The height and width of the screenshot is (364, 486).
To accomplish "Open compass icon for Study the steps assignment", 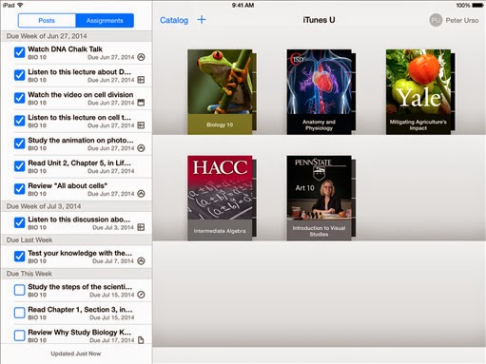I will pyautogui.click(x=141, y=295).
